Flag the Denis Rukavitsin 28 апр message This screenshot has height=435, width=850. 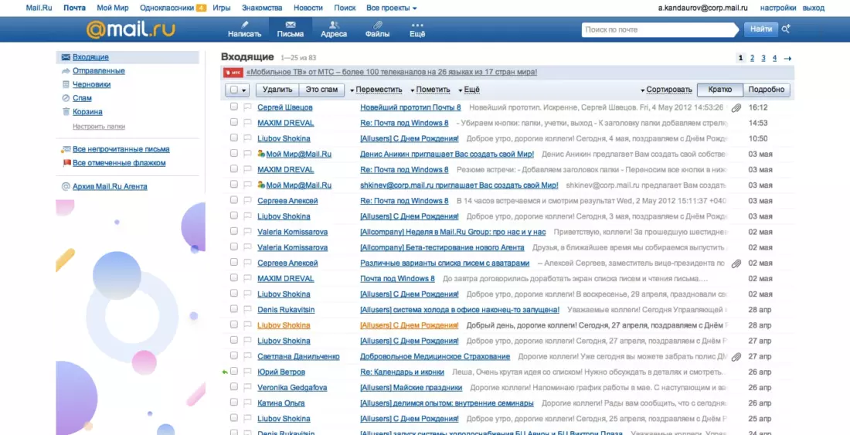click(x=247, y=309)
